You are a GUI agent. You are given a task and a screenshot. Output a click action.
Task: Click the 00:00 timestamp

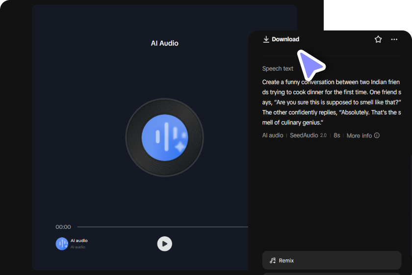click(x=63, y=227)
